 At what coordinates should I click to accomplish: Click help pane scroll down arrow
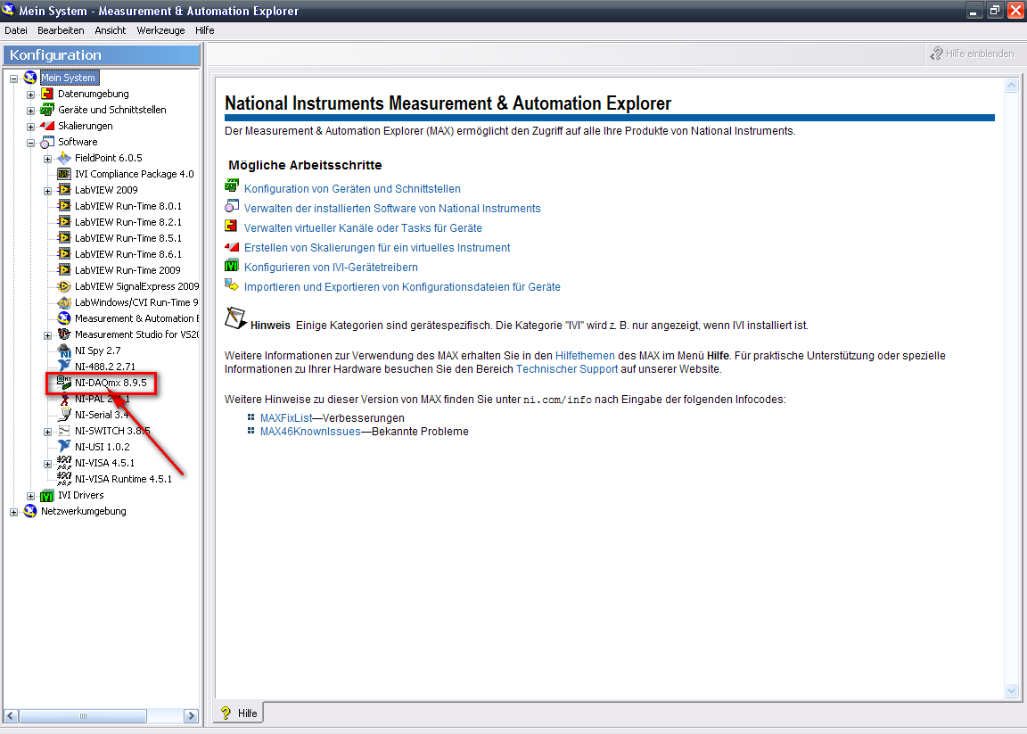tap(1011, 691)
